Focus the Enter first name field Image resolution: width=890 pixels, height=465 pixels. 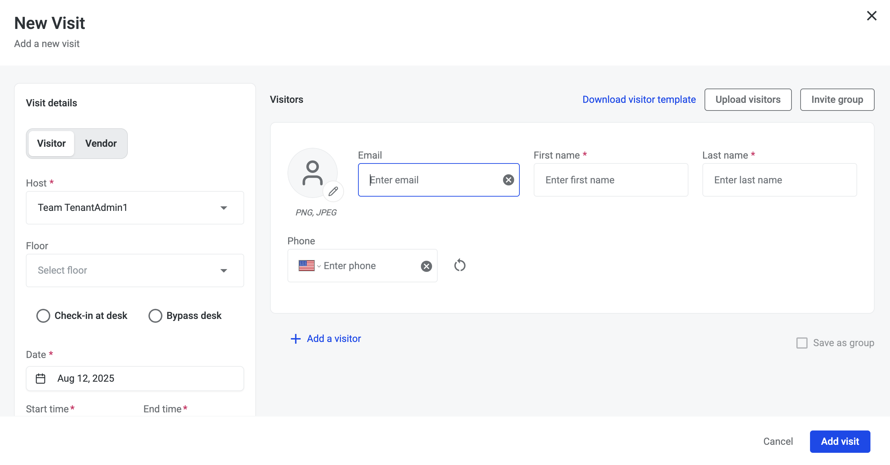[x=611, y=180]
